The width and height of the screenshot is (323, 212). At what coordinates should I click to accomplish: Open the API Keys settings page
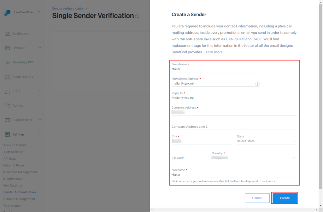(x=9, y=158)
